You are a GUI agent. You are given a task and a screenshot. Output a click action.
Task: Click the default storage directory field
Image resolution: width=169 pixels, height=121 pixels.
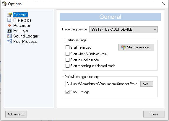(102, 84)
